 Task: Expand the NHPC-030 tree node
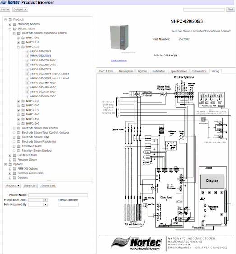pos(19,101)
